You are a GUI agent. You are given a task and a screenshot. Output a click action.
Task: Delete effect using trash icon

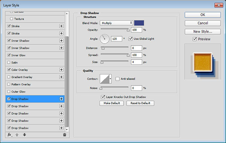coord(64,135)
